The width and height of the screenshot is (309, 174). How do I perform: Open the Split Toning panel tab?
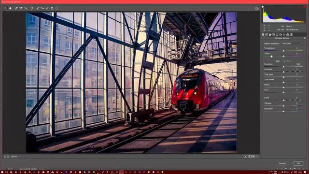[x=277, y=34]
